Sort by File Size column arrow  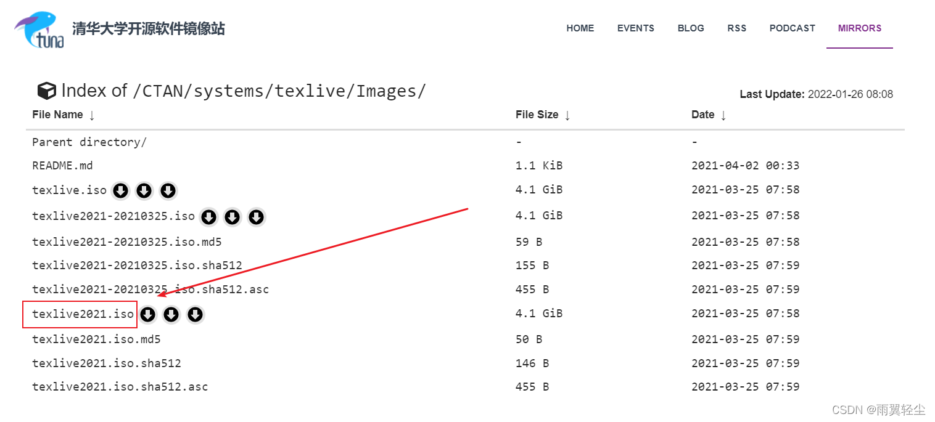coord(567,115)
